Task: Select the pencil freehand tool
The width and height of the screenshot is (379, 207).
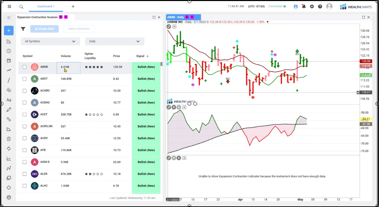Action: pyautogui.click(x=9, y=110)
